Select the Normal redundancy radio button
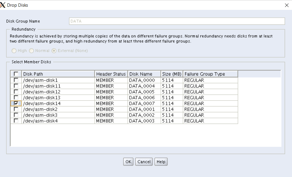The width and height of the screenshot is (292, 177). coord(31,51)
